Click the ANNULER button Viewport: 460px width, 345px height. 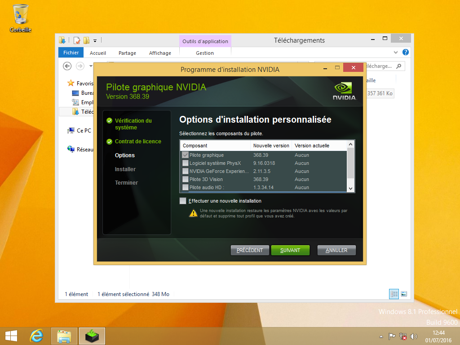pos(336,250)
